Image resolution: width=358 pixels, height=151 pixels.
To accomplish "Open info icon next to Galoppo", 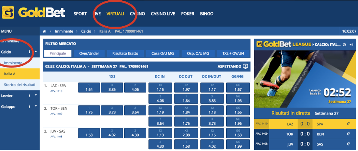I will (29, 106).
